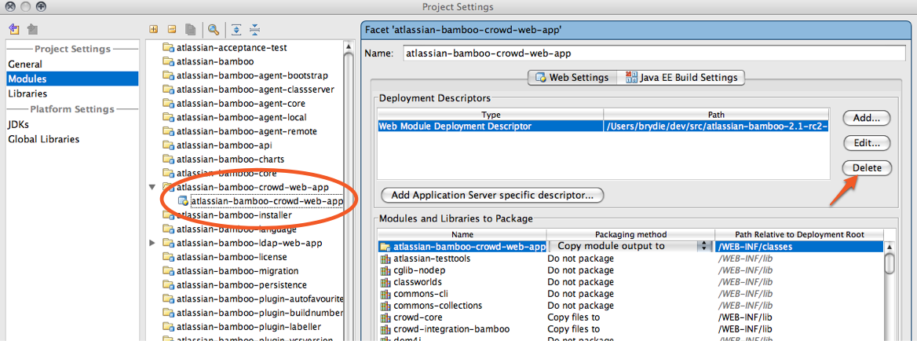The image size is (917, 341).
Task: Click the Add... descriptor button
Action: [866, 118]
